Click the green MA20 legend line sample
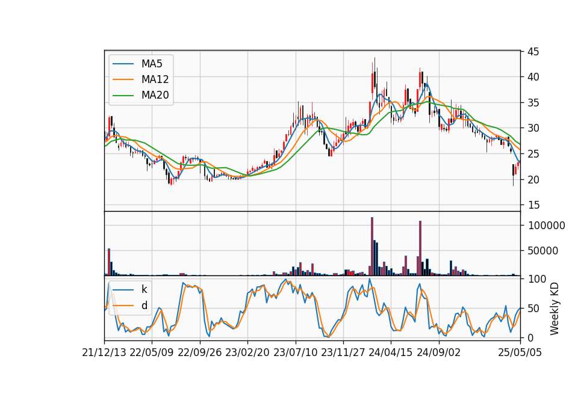The image size is (578, 415). pos(123,96)
